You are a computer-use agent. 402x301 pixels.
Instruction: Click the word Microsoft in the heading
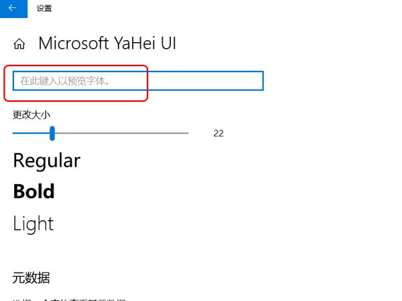click(73, 43)
